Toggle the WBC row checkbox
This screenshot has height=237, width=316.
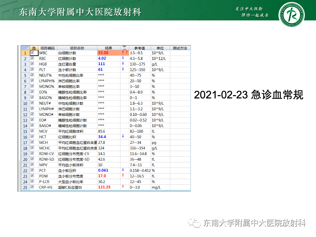(32, 53)
